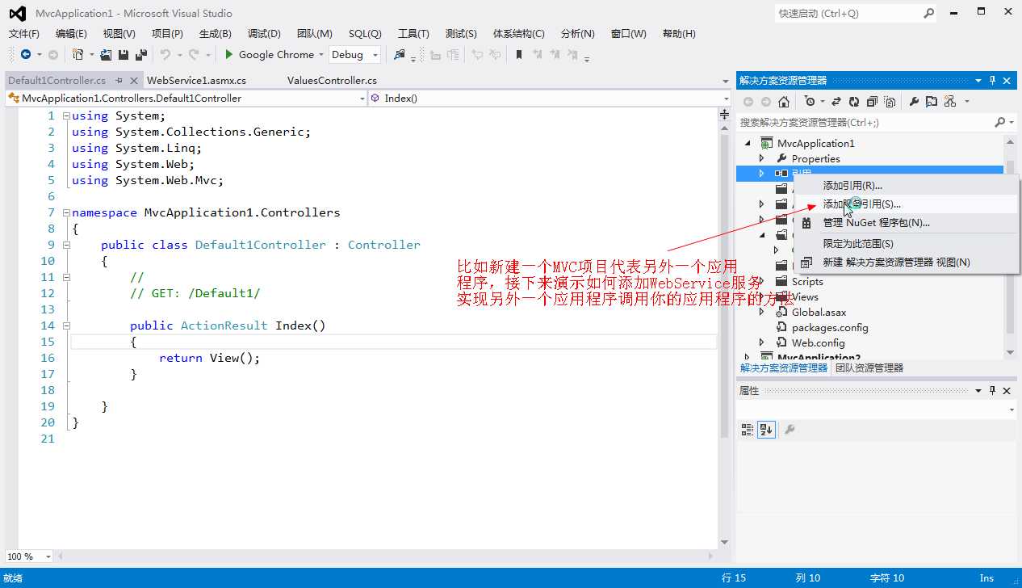This screenshot has width=1022, height=588.
Task: Collapse the namespace outlining block on line 7
Action: coord(66,212)
